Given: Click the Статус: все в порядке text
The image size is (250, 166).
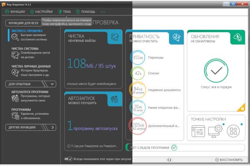Looking at the screenshot, I should point(216,87).
